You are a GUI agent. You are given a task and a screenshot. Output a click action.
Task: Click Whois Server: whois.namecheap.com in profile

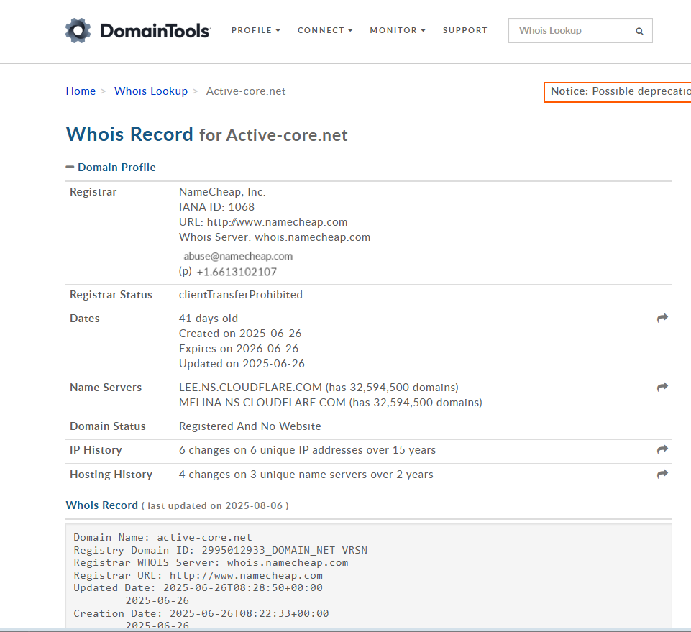pos(275,237)
